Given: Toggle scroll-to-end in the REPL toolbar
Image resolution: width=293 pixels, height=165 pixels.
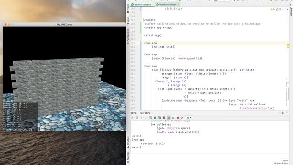Looking at the screenshot, I should 168,118.
